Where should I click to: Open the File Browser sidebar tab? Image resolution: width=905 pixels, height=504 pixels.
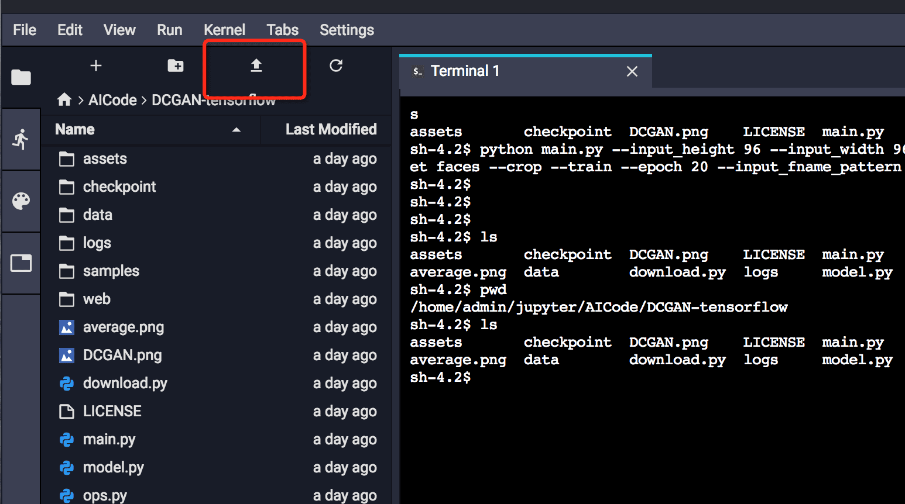coord(21,77)
